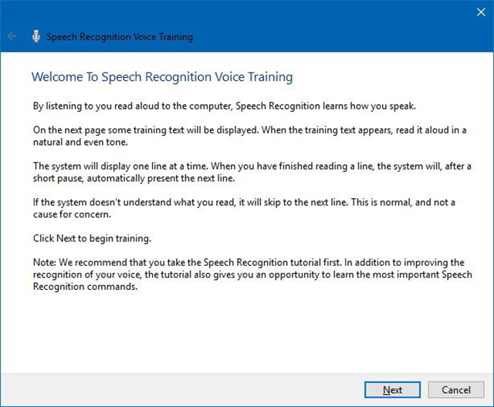This screenshot has height=407, width=494.
Task: Click the 'Welcome To Speech Recognition Voice Training' heading
Action: [161, 77]
